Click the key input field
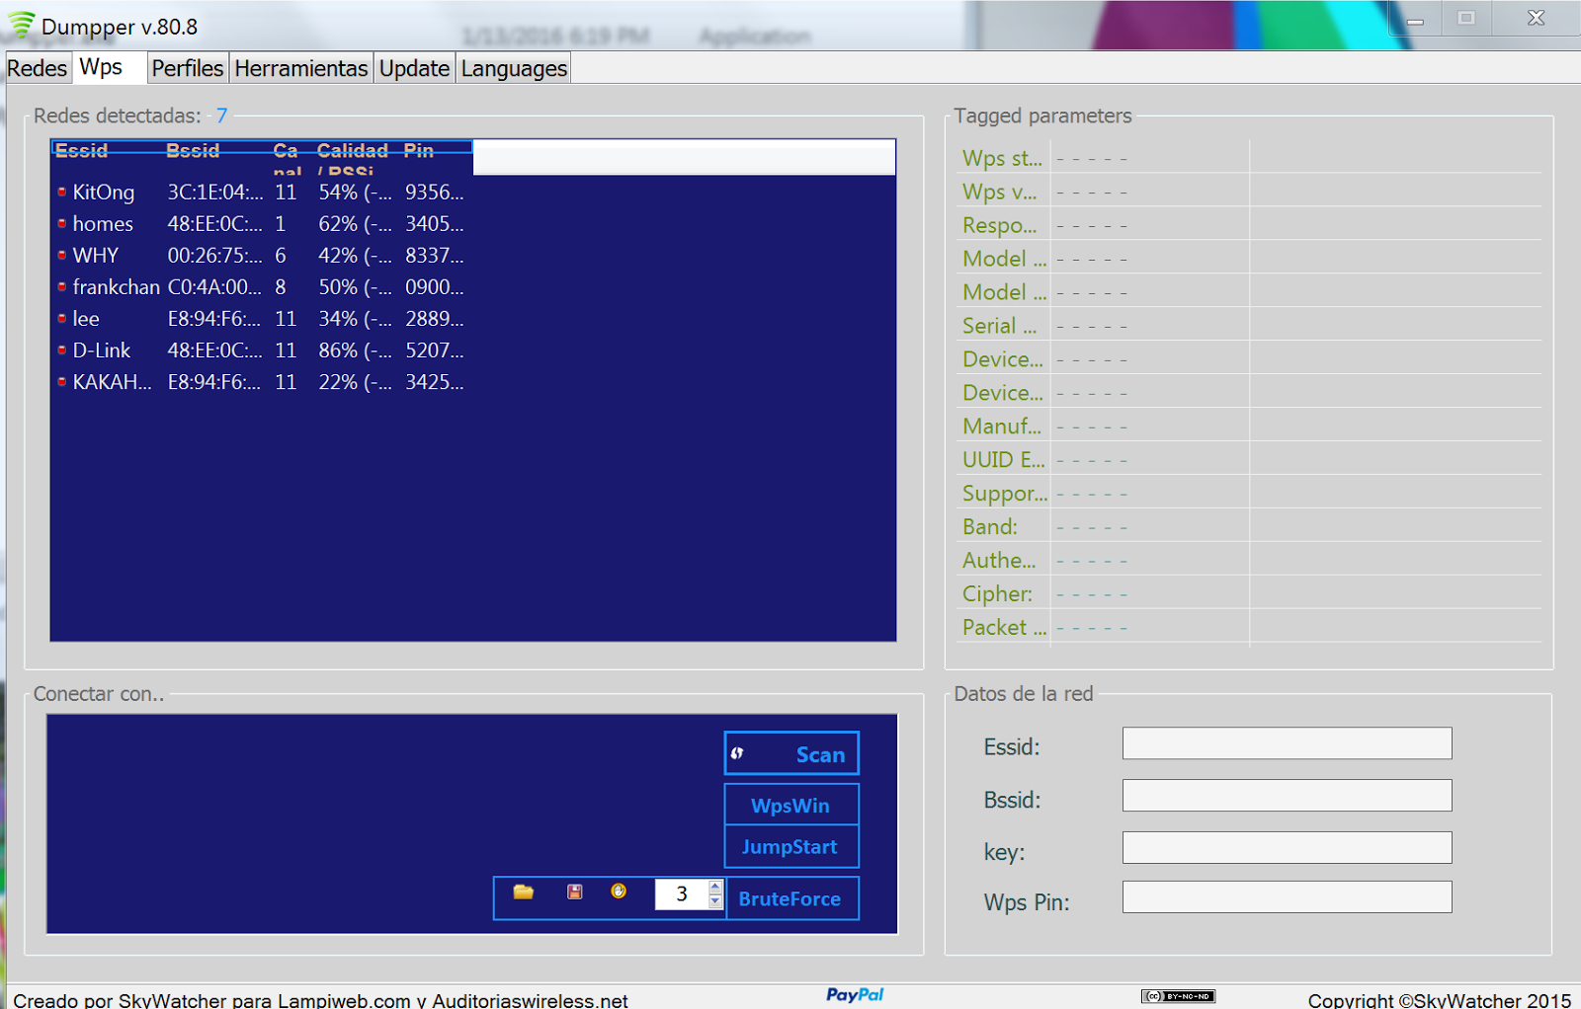1581x1009 pixels. coord(1287,847)
